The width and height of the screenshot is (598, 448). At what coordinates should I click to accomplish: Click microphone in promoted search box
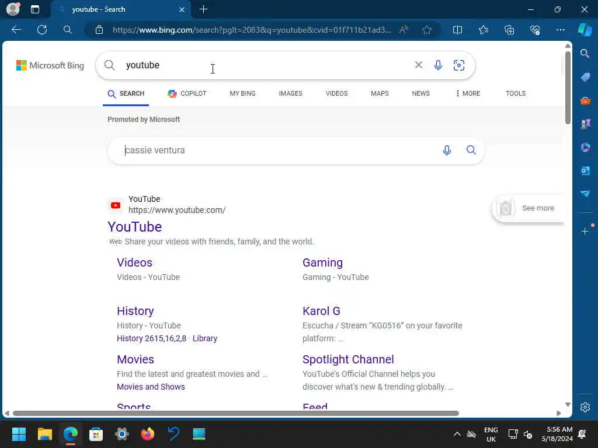coord(447,150)
